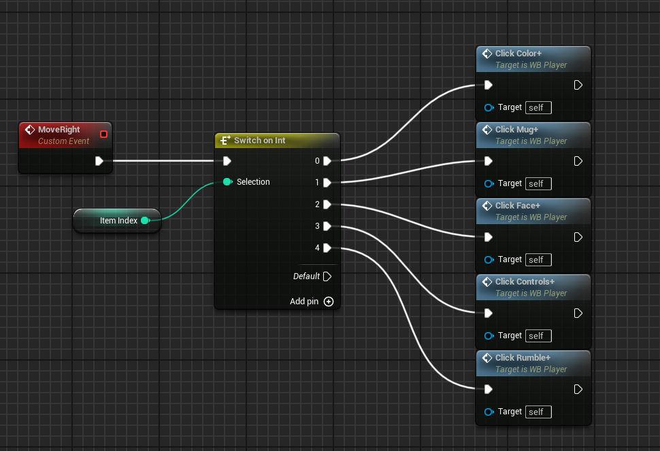Click self field on Click Controls+ node

point(538,336)
